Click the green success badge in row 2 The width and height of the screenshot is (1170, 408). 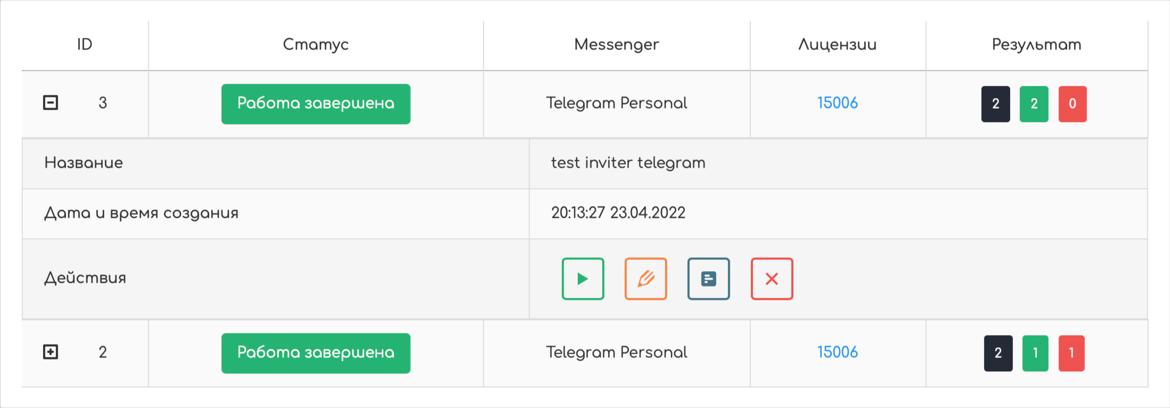[1035, 353]
